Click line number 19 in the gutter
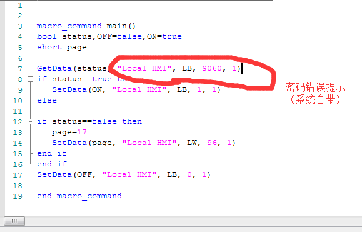This screenshot has height=232, width=362. coord(18,196)
